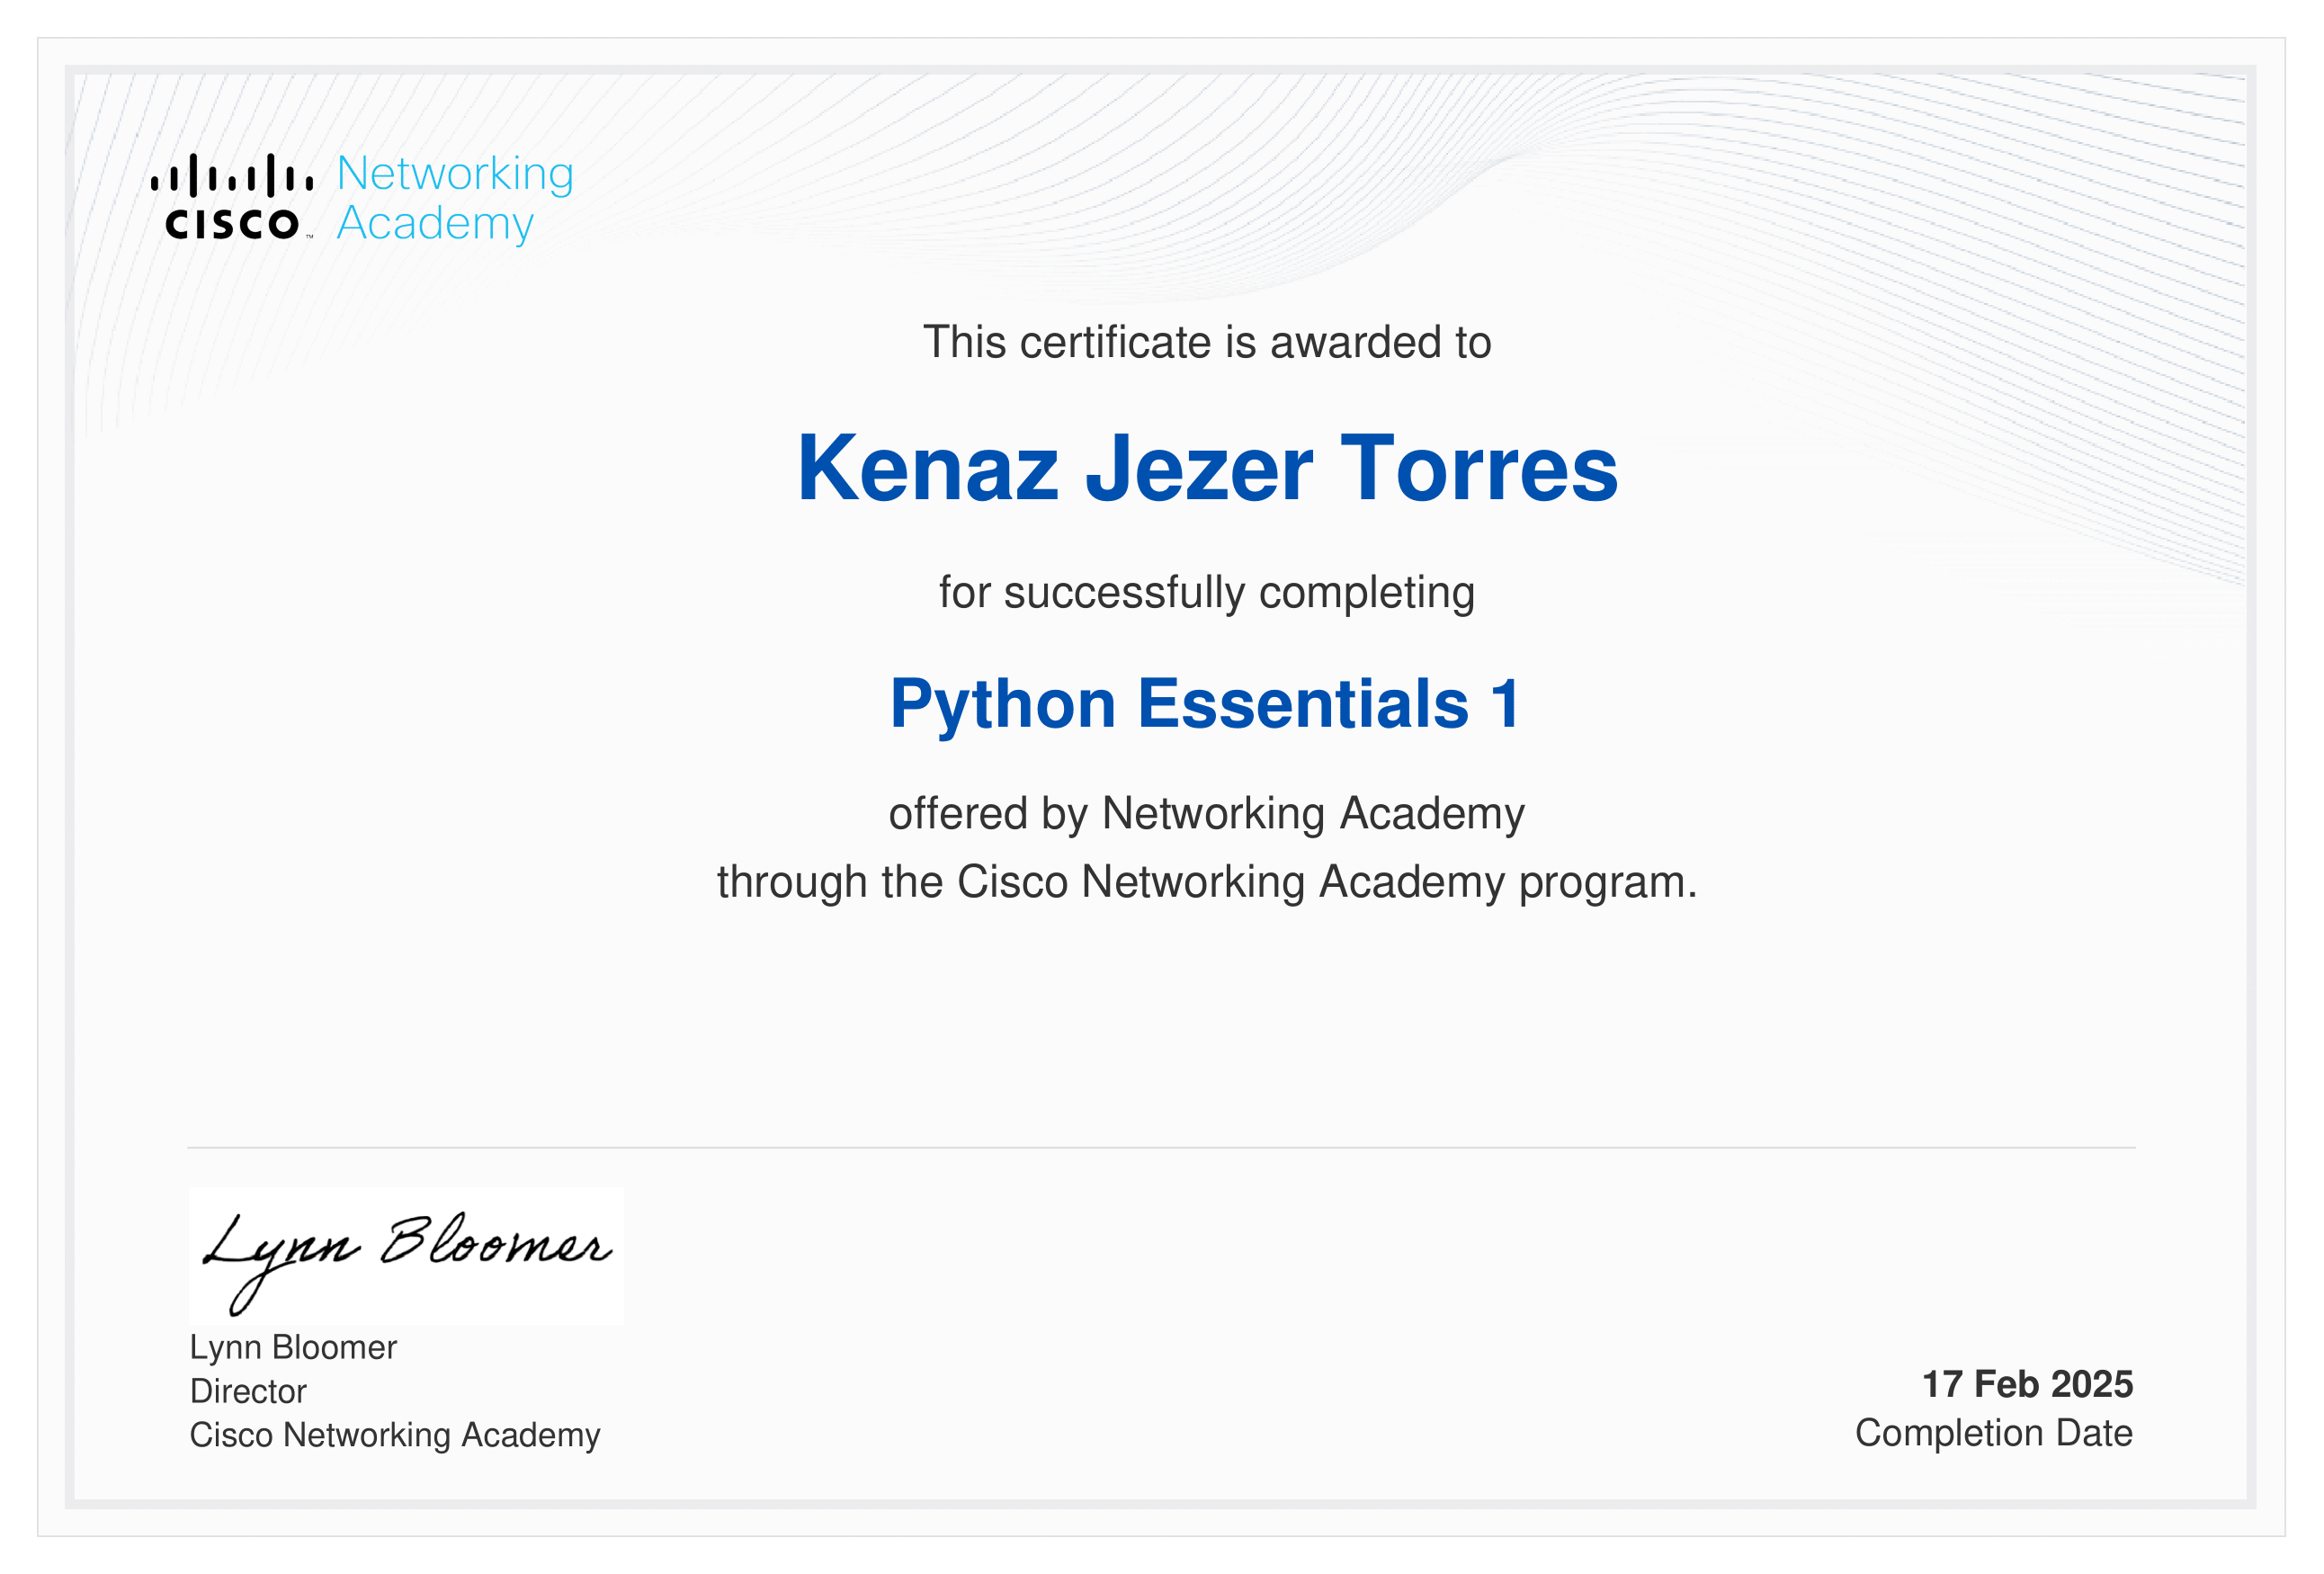Select recipient name Kenaz Jezer Torres
Viewport: 2324px width, 1574px height.
[x=1206, y=468]
